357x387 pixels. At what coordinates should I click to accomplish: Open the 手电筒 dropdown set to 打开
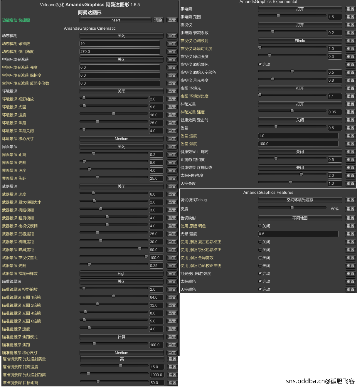click(x=300, y=9)
